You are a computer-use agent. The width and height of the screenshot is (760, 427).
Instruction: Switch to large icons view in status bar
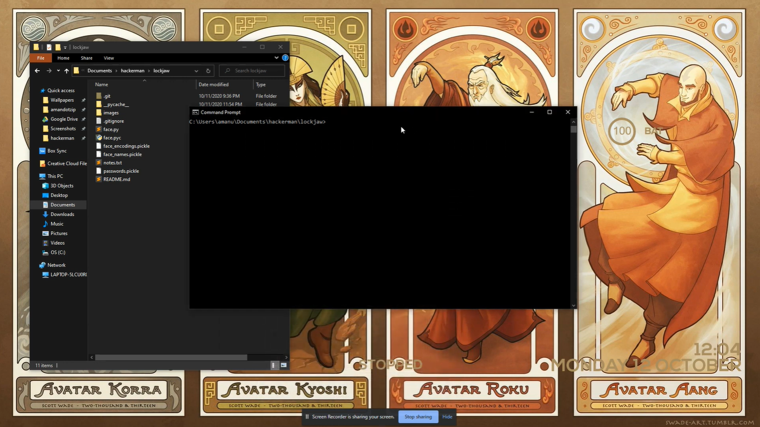[283, 365]
